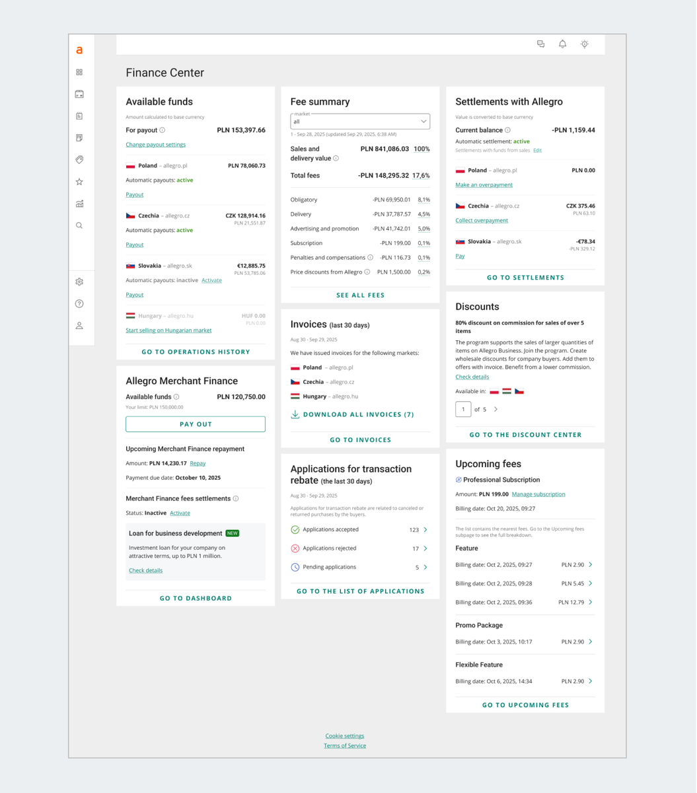Click the info icon next to Current balance
697x793 pixels.
click(507, 130)
